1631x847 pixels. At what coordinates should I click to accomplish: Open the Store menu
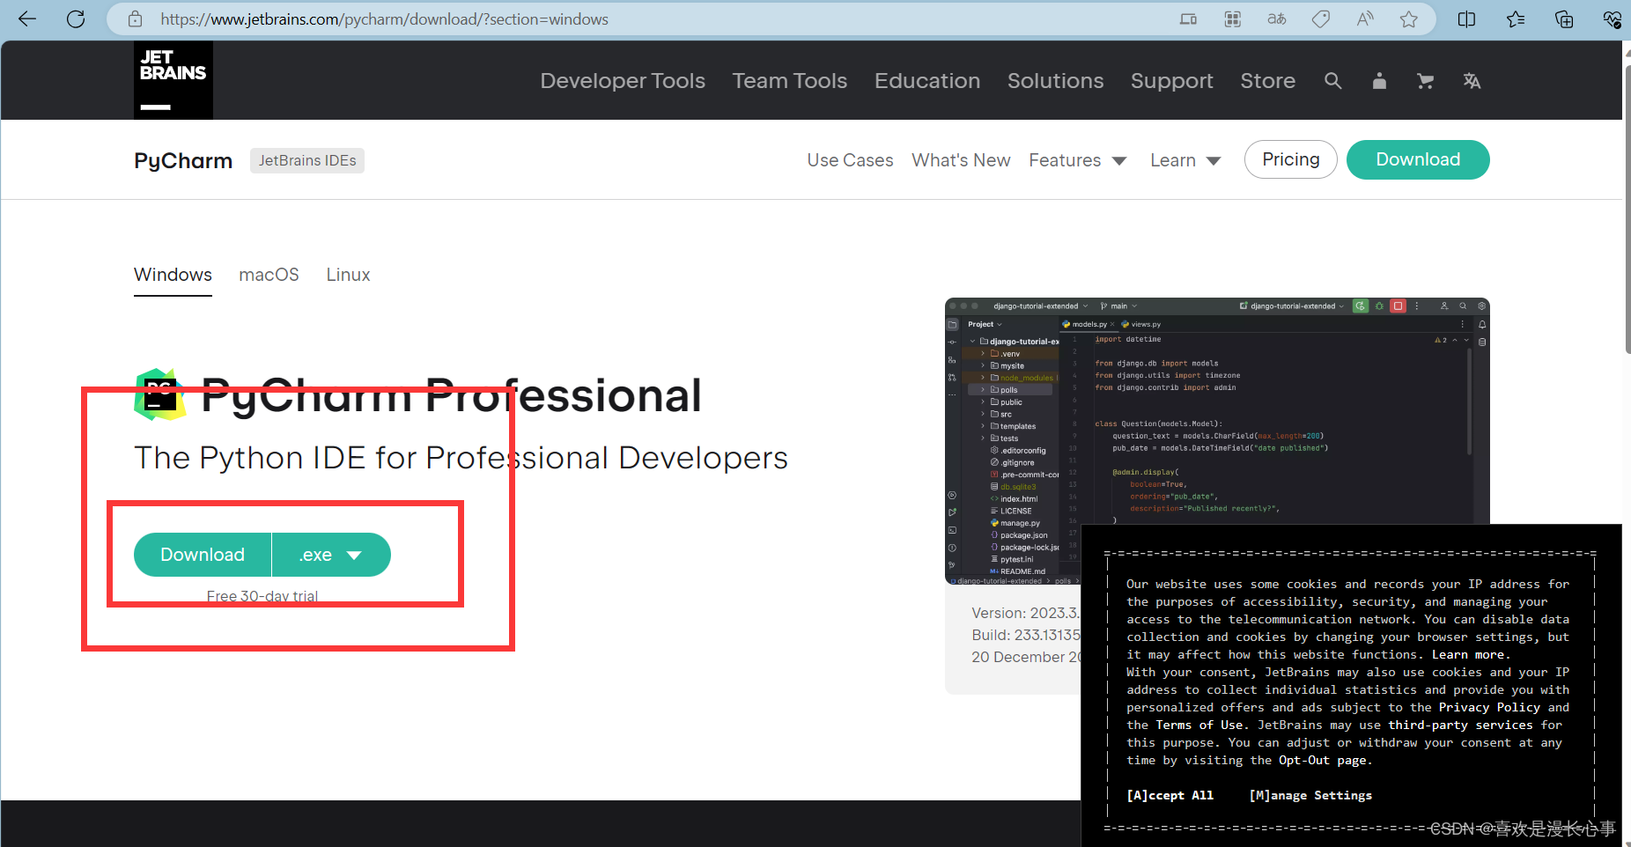pos(1268,81)
